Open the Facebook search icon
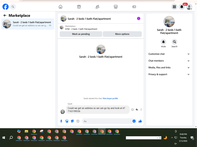The height and width of the screenshot is (147, 197). [13, 7]
